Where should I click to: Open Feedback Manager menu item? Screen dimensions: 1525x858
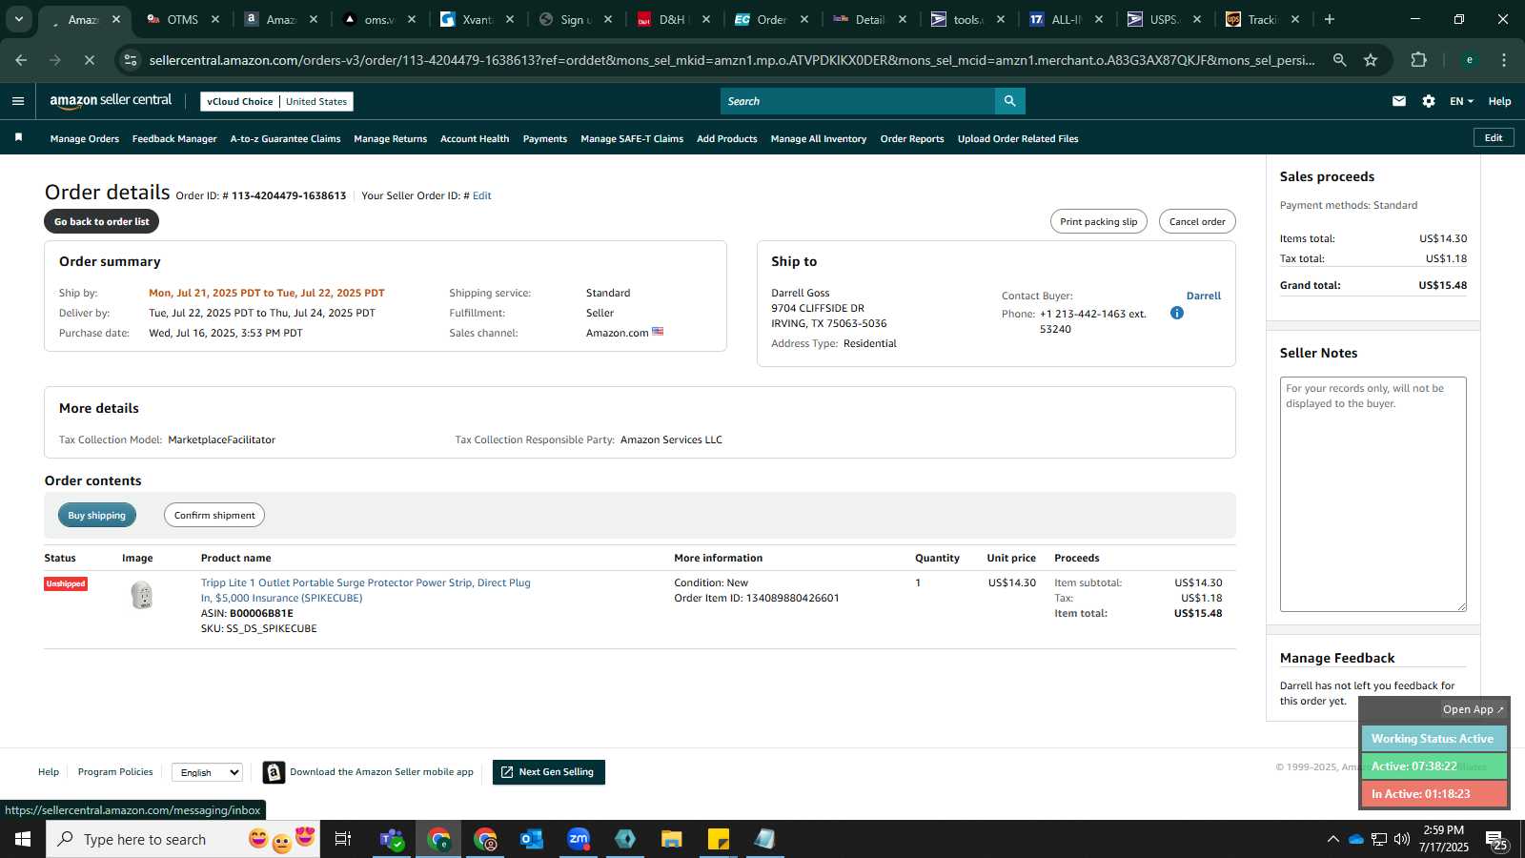click(x=174, y=138)
